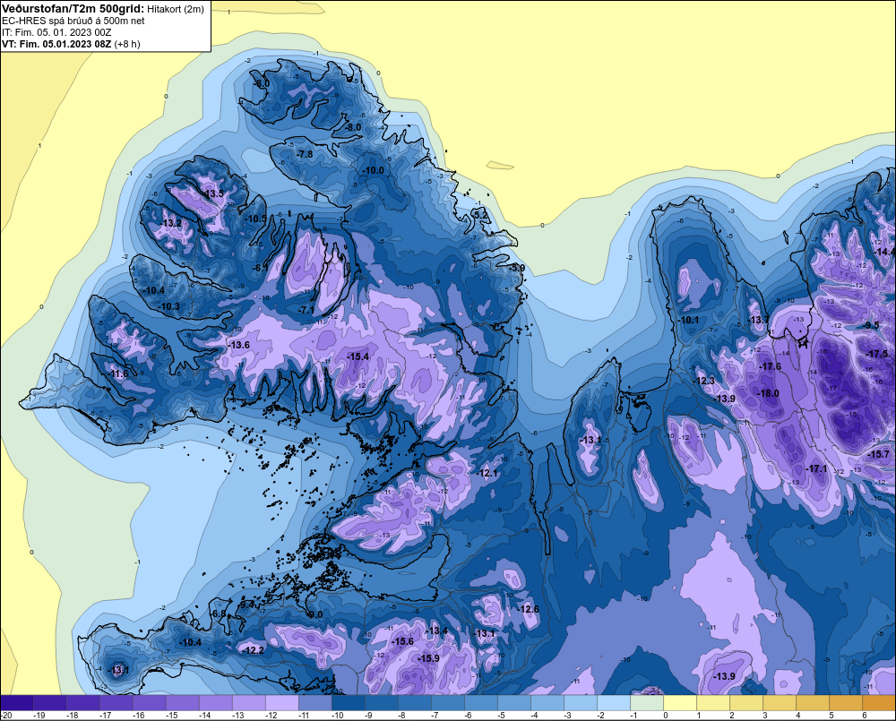Click the -17 legend color swatch
896x721 pixels.
pyautogui.click(x=116, y=703)
